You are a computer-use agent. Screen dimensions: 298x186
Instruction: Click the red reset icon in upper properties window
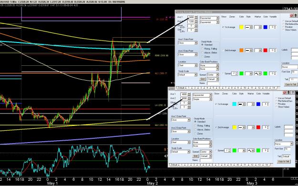pyautogui.click(x=291, y=15)
